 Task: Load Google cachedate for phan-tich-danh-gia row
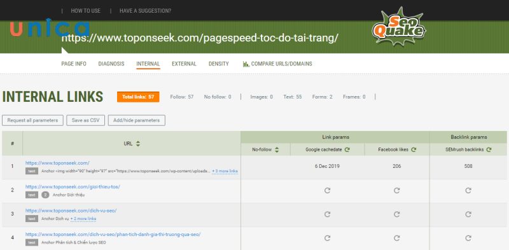pos(327,238)
